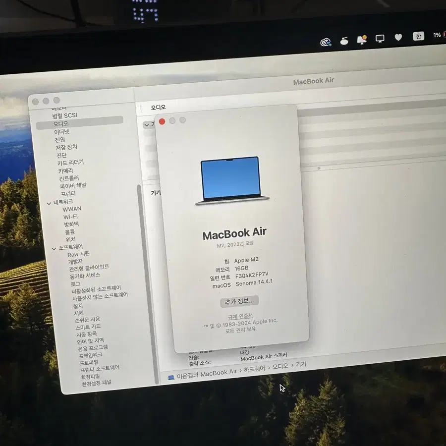This screenshot has width=446, height=446.
Task: Click the heart icon in menu bar
Action: click(398, 37)
